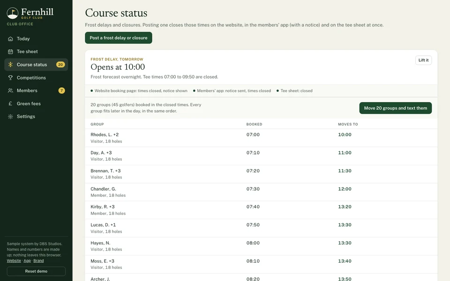Select the Brennan, T. +3 group
This screenshot has width=450, height=281.
pos(261,174)
